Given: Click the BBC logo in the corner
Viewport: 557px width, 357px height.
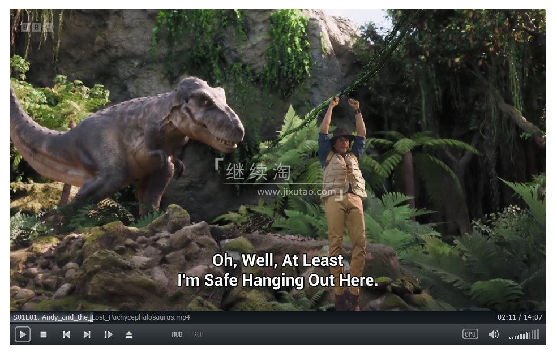Looking at the screenshot, I should (x=29, y=26).
